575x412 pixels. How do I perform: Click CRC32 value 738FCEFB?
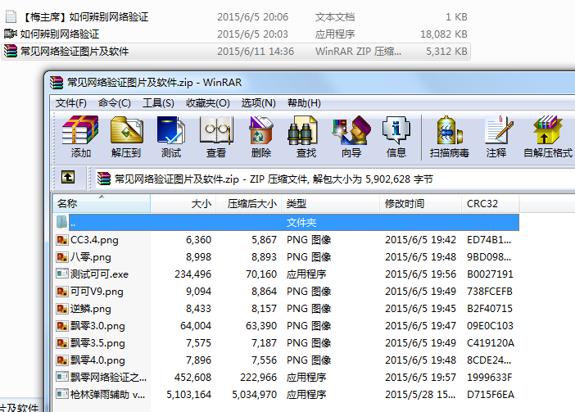tap(490, 292)
